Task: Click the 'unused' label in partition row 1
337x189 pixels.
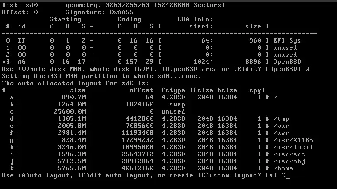Action: pos(285,47)
